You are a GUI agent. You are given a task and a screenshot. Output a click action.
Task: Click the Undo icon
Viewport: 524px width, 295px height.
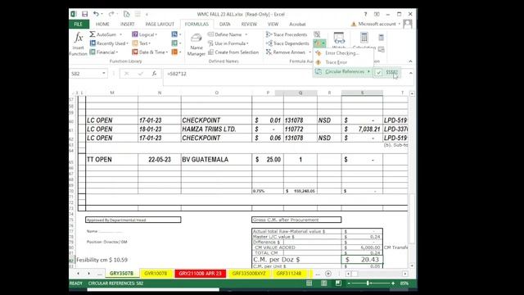97,14
